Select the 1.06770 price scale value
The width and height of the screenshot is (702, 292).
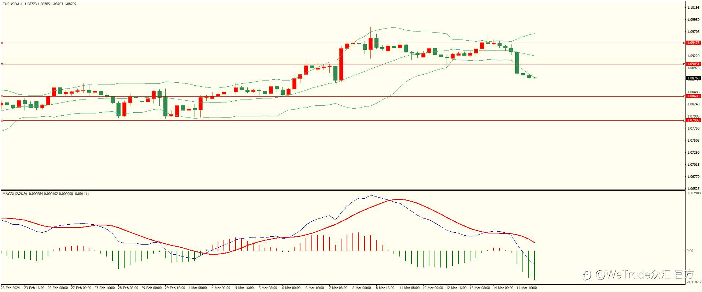point(694,177)
